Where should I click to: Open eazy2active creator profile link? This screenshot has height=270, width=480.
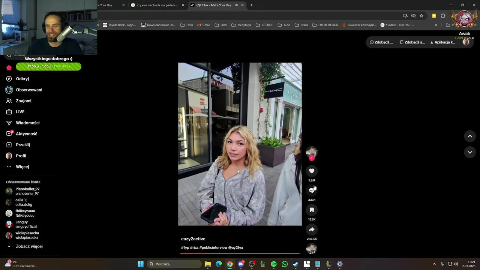[x=193, y=239]
